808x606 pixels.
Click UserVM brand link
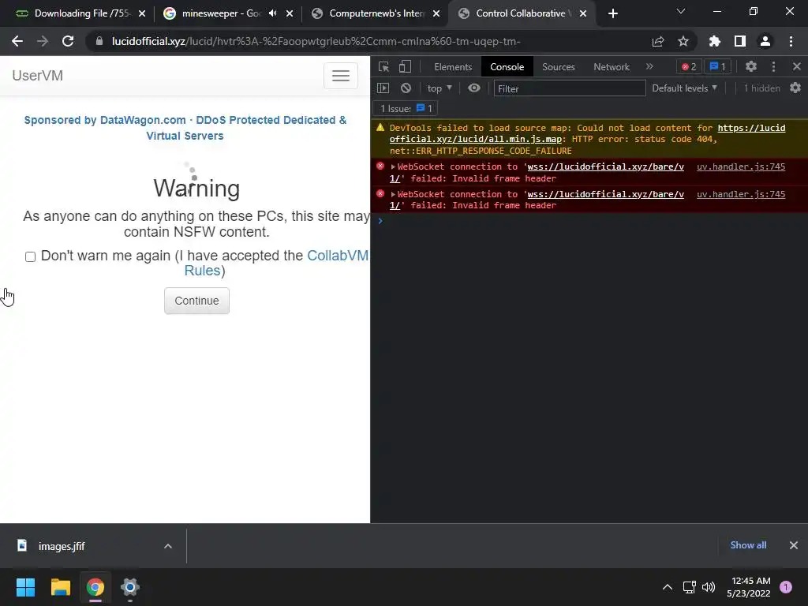coord(38,76)
